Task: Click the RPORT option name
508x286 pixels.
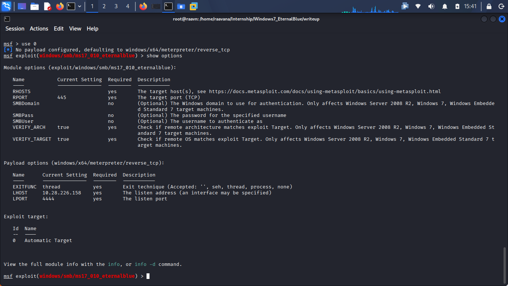Action: click(x=20, y=98)
